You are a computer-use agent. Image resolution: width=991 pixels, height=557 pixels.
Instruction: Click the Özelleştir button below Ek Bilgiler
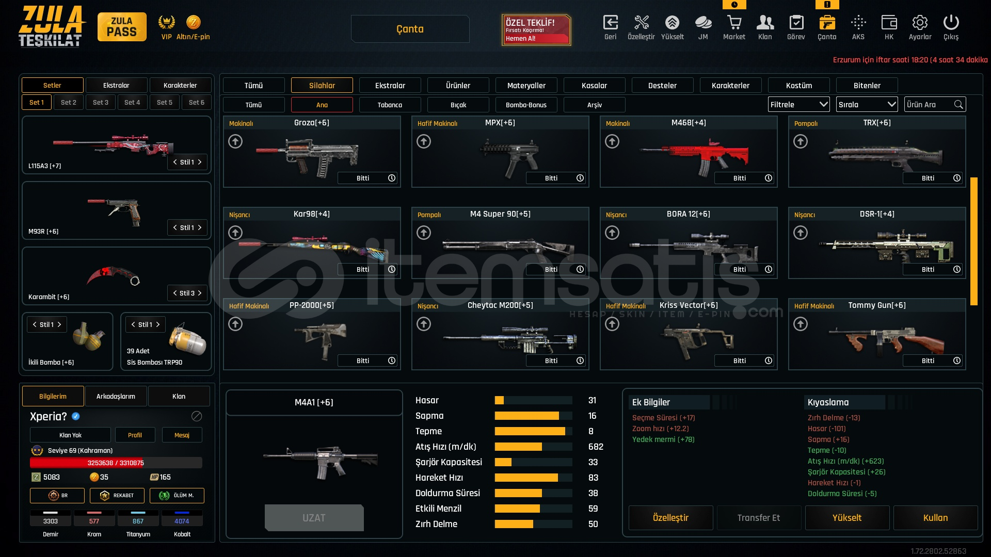(670, 518)
